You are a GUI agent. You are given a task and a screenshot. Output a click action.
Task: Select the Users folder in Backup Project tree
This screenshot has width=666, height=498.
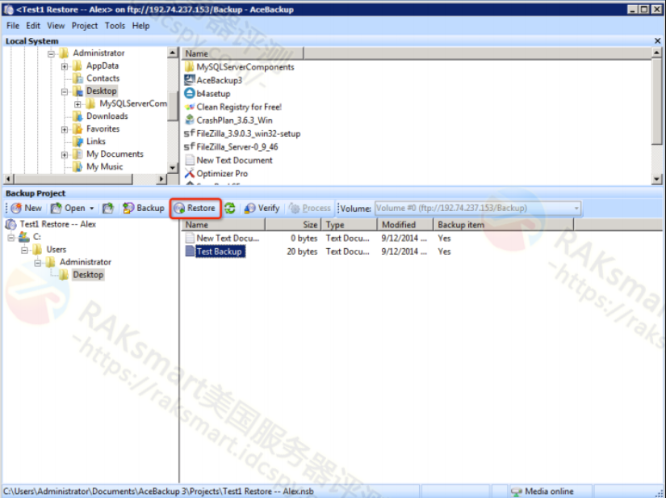56,250
